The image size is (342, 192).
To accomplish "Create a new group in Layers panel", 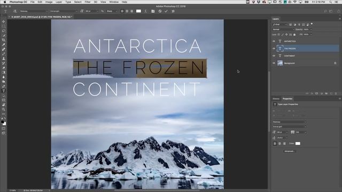I will 327,93.
